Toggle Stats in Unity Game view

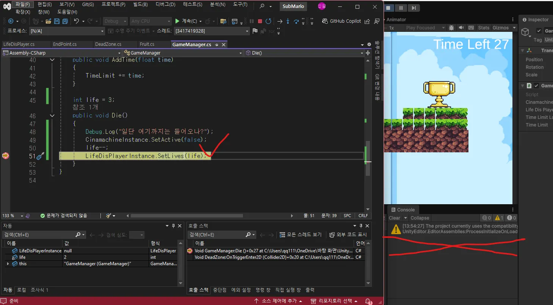click(484, 28)
